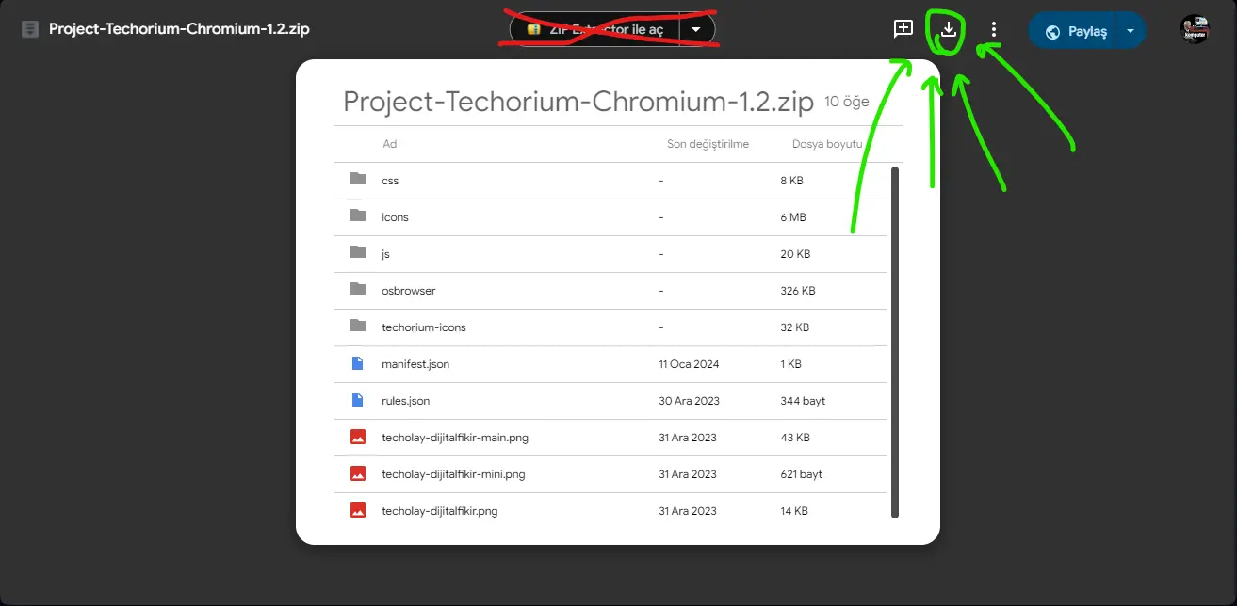Expand the Paylaş dropdown arrow

[x=1130, y=30]
